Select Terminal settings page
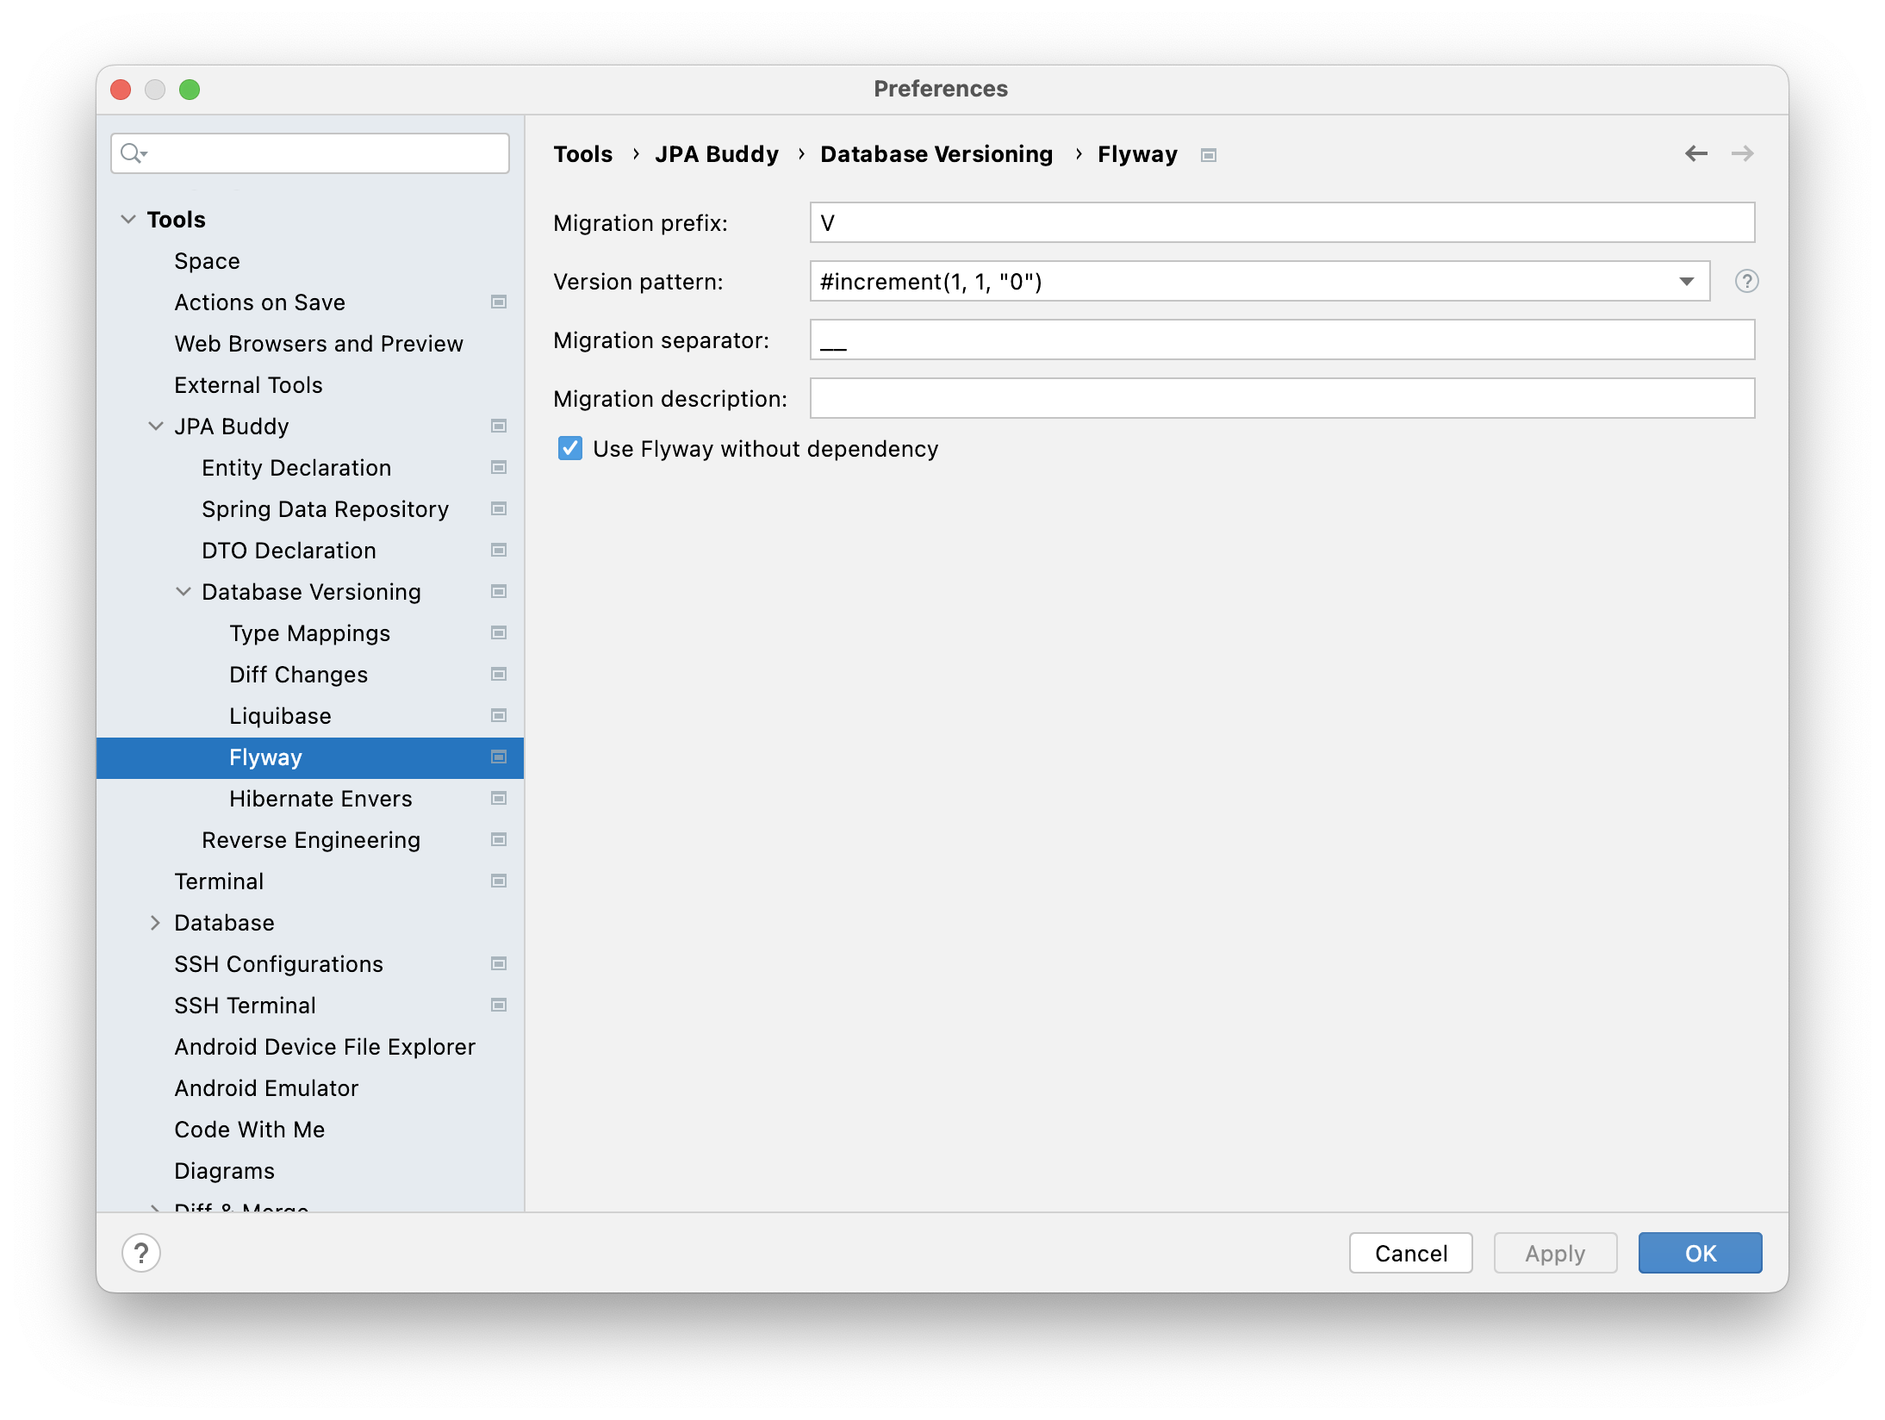The image size is (1885, 1420). click(x=310, y=881)
